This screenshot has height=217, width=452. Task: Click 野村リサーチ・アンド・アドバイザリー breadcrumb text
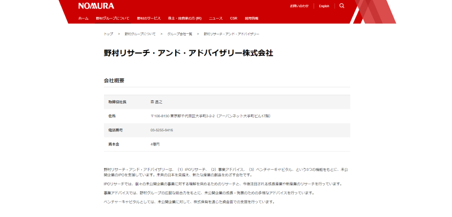point(232,34)
